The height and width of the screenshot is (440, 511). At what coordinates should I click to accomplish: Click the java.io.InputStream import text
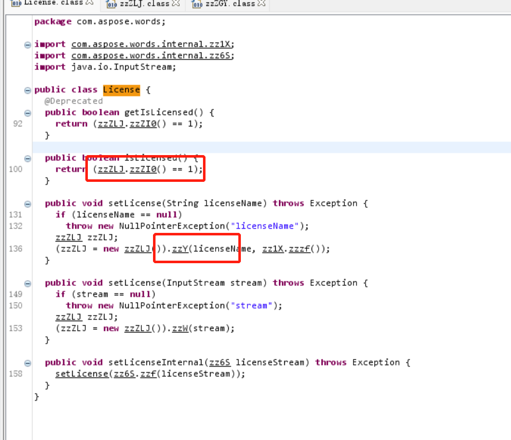click(124, 67)
